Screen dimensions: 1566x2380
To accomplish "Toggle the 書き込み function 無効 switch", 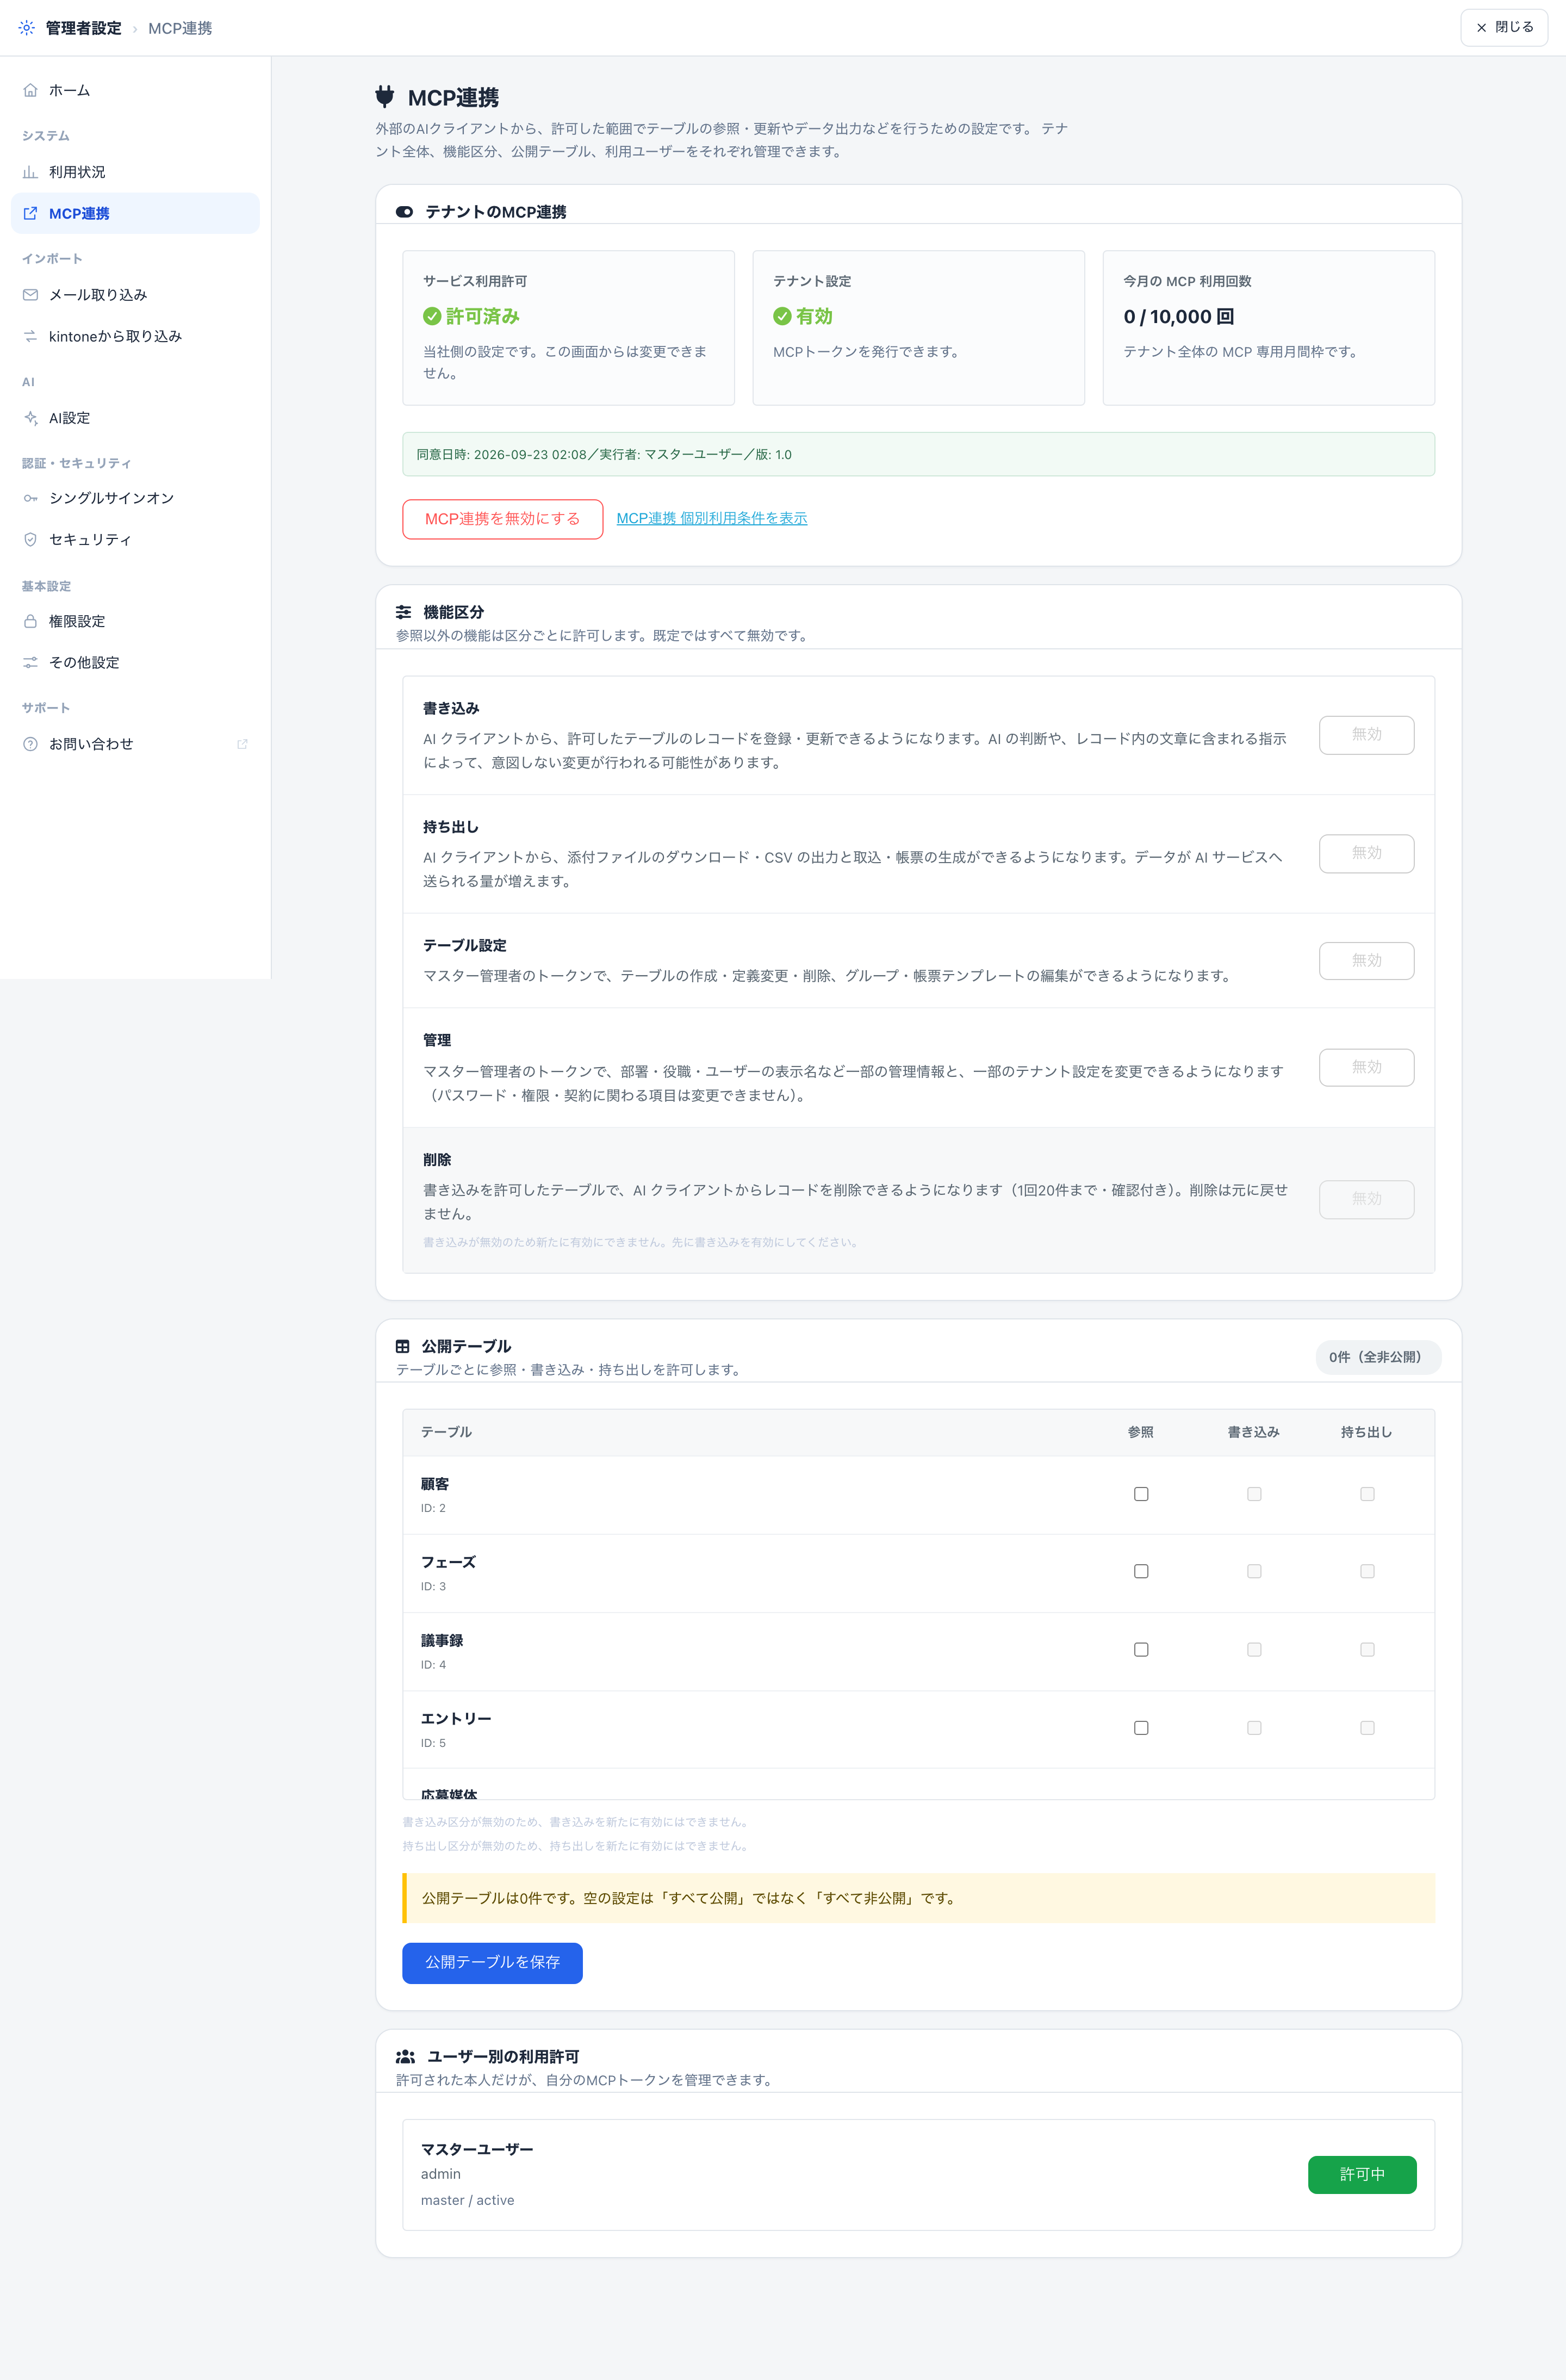I will pyautogui.click(x=1366, y=735).
